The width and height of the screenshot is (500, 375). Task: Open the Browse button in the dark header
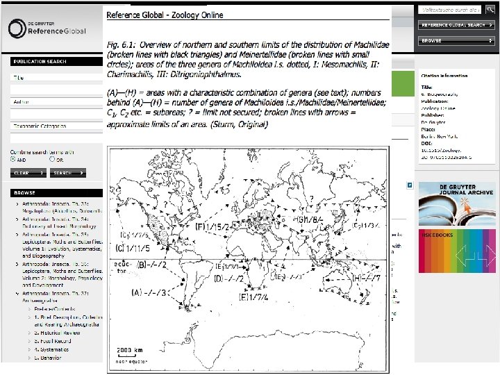[x=456, y=40]
